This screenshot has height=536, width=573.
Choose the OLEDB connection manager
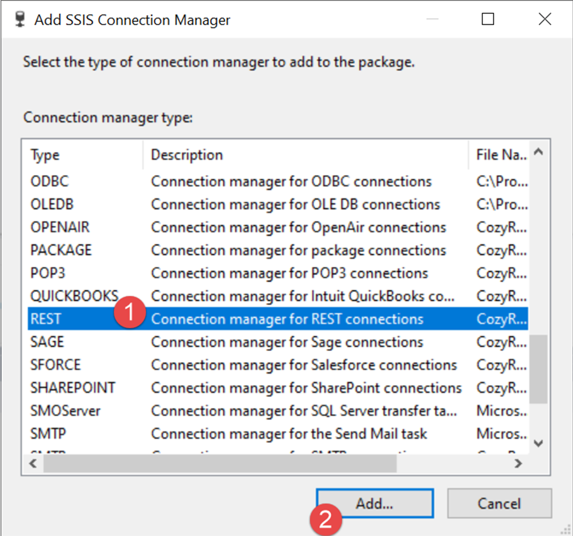[51, 204]
